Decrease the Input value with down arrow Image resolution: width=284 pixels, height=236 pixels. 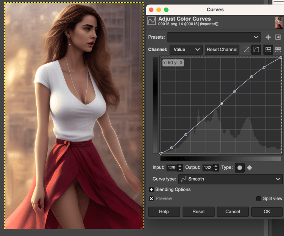coord(180,170)
